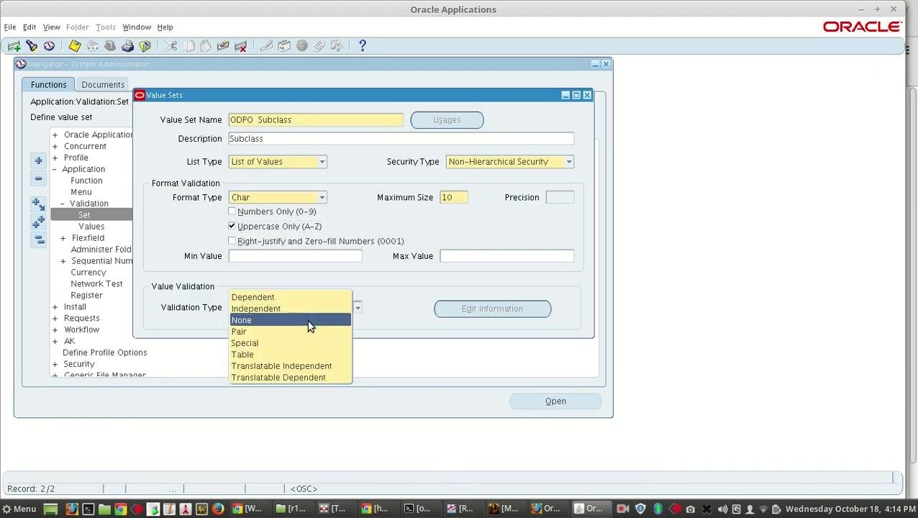Viewport: 918px width, 518px height.
Task: Click the Close Form folder icon
Action: pyautogui.click(x=145, y=46)
